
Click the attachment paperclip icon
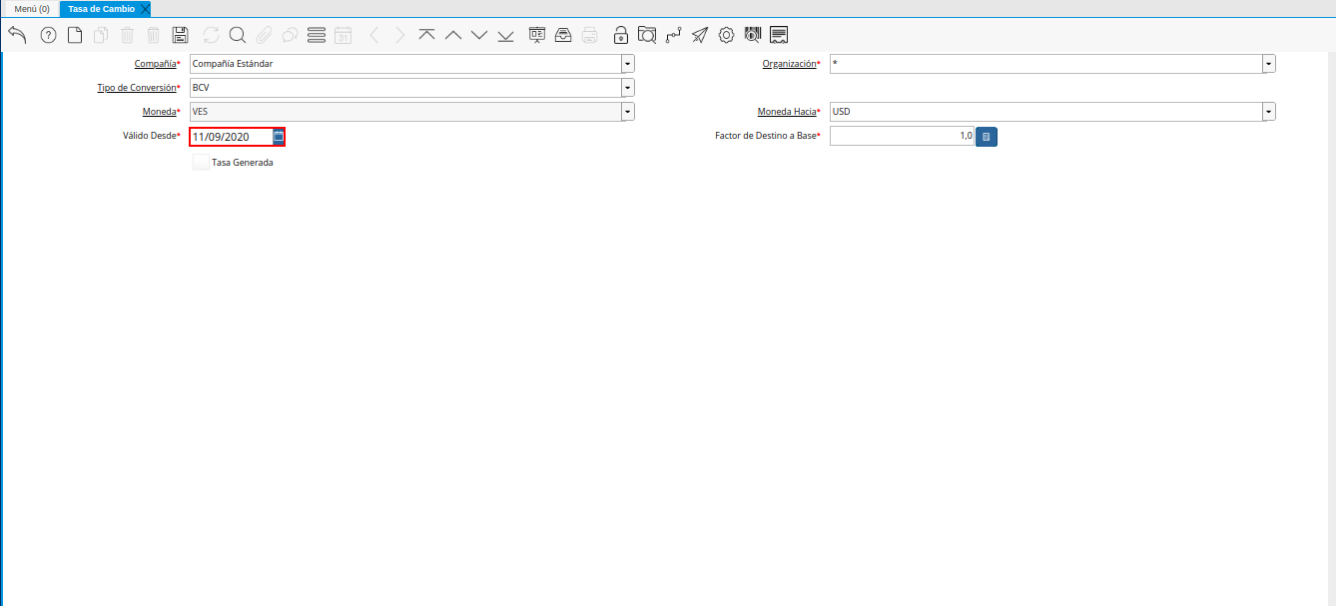point(264,35)
